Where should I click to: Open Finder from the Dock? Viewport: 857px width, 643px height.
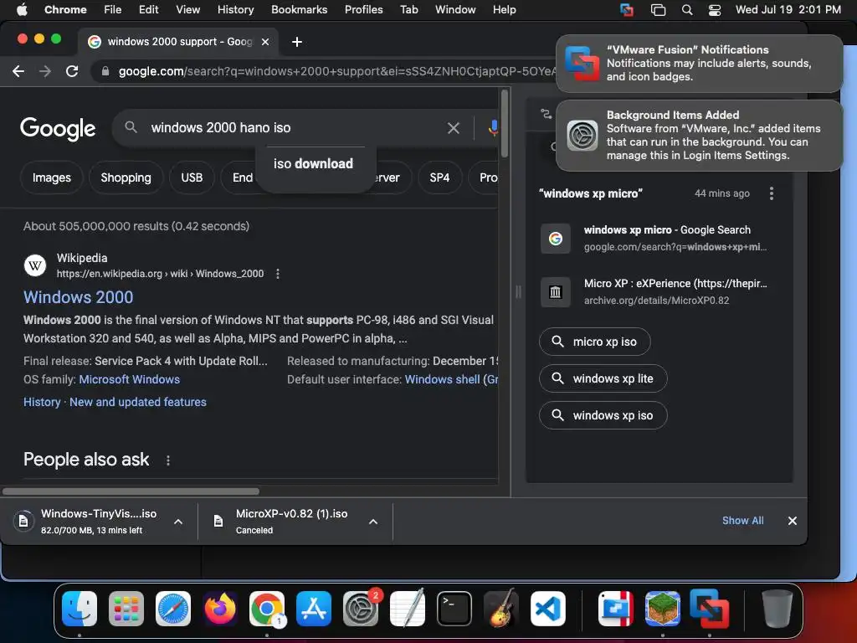(80, 608)
